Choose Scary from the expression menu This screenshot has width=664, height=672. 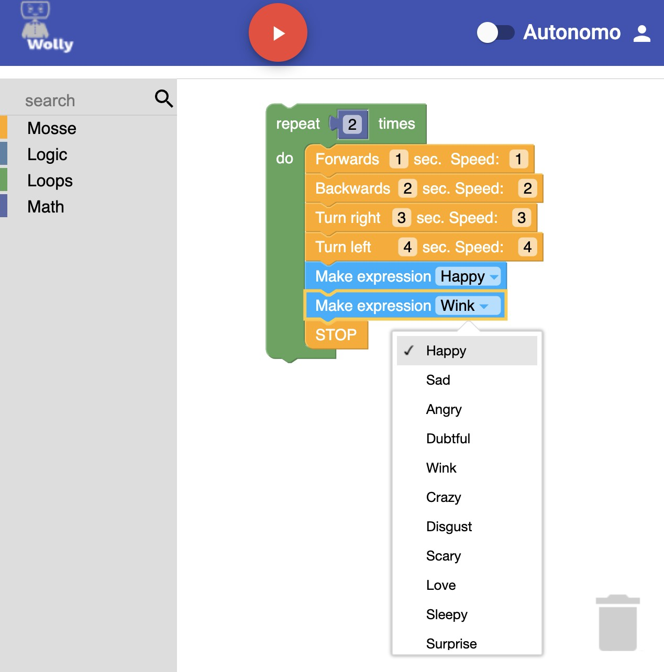coord(467,556)
